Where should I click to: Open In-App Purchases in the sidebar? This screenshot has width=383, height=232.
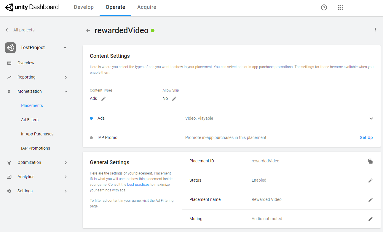(37, 134)
